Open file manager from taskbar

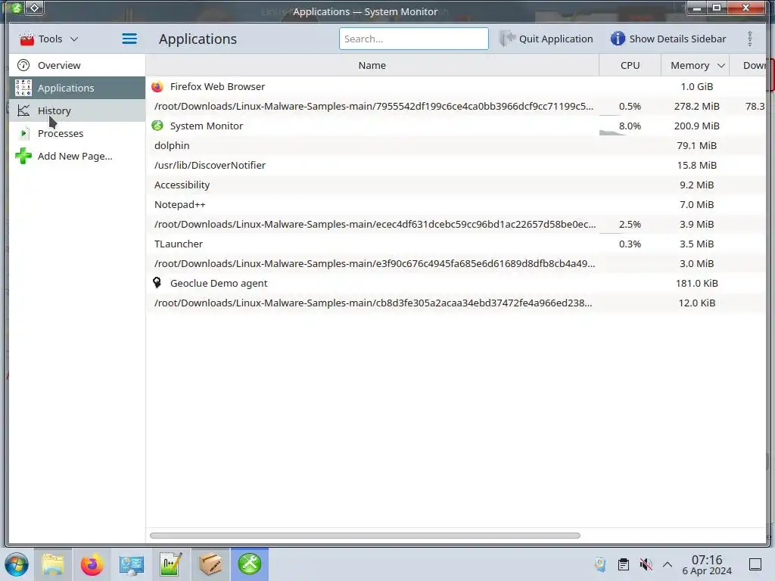53,564
